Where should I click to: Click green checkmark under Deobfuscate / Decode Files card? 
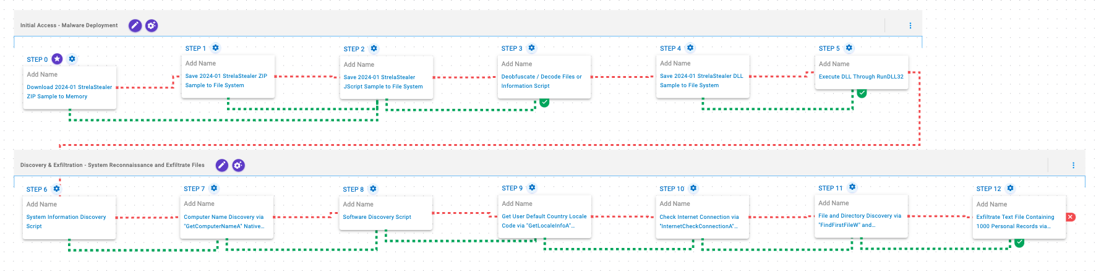coord(544,102)
